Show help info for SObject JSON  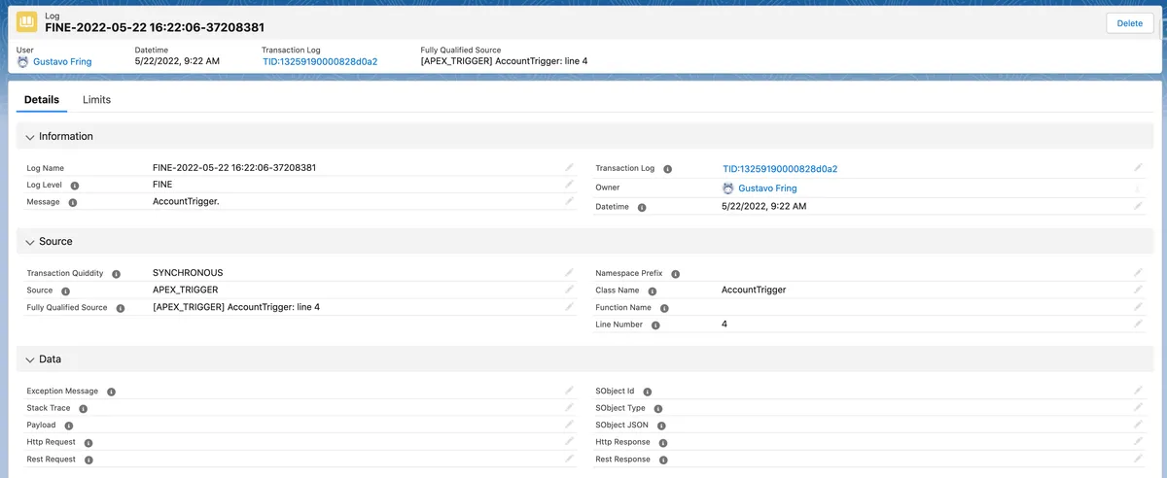point(661,426)
